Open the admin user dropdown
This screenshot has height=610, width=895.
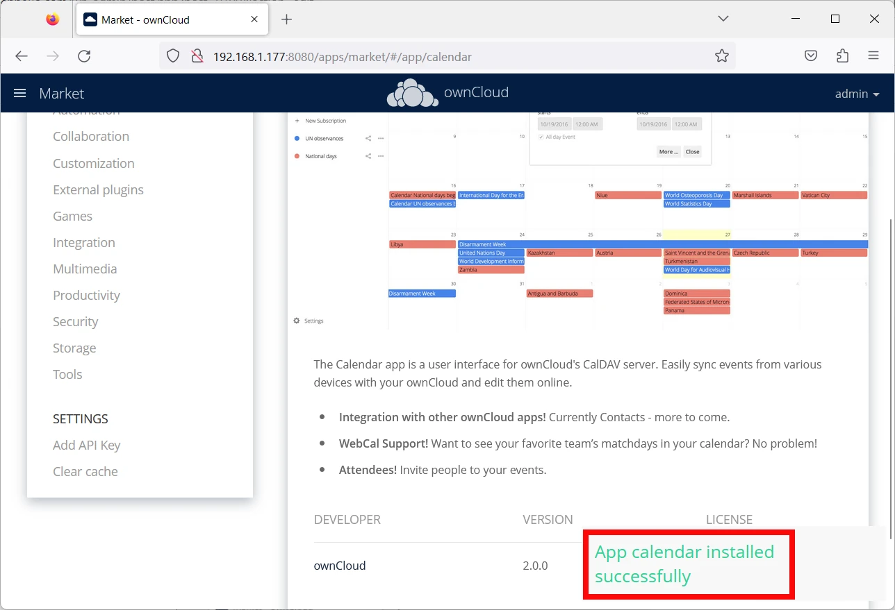[857, 94]
